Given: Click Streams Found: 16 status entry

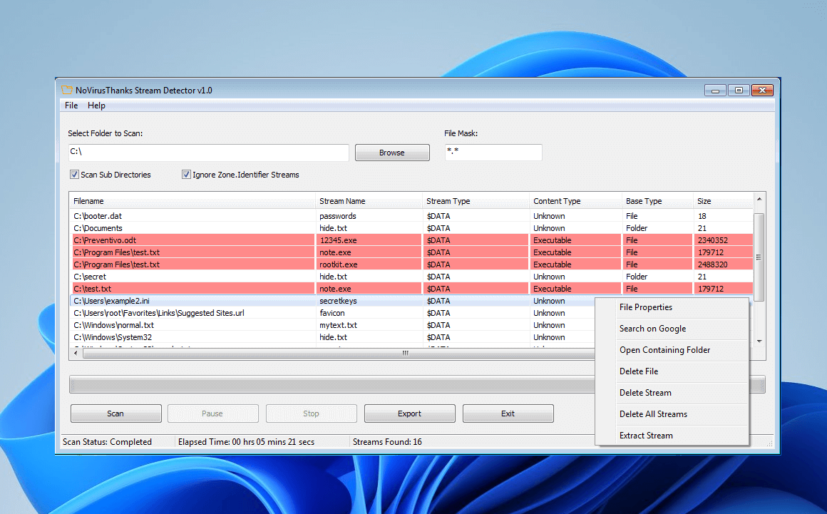Looking at the screenshot, I should click(x=387, y=442).
